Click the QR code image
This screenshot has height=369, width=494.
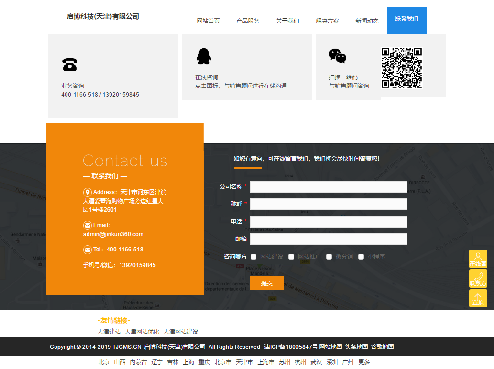[x=401, y=68]
